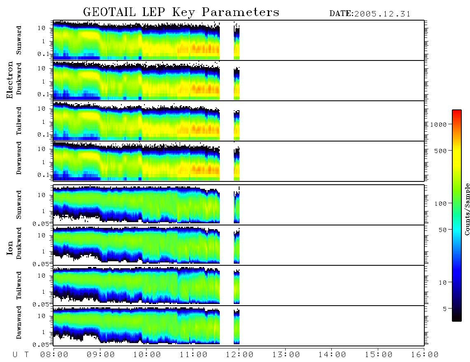Image resolution: width=470 pixels, height=362 pixels.
Task: Click the "09:00" time tick label
Action: [101, 355]
